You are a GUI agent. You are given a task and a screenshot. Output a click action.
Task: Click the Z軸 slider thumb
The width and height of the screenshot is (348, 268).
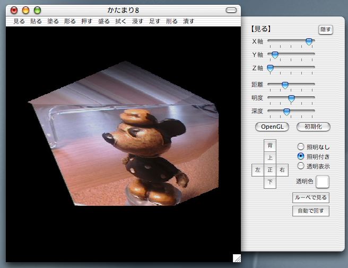pos(270,68)
